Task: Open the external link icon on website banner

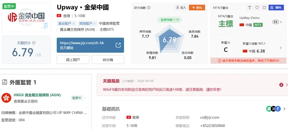Action: [118, 45]
